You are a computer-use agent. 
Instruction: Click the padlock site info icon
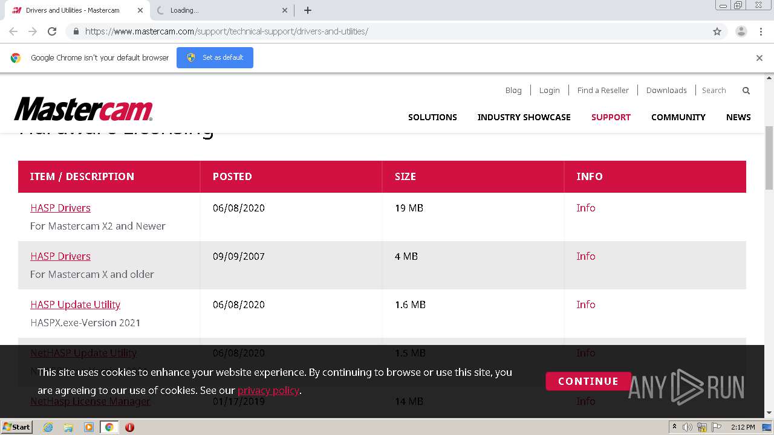[76, 31]
